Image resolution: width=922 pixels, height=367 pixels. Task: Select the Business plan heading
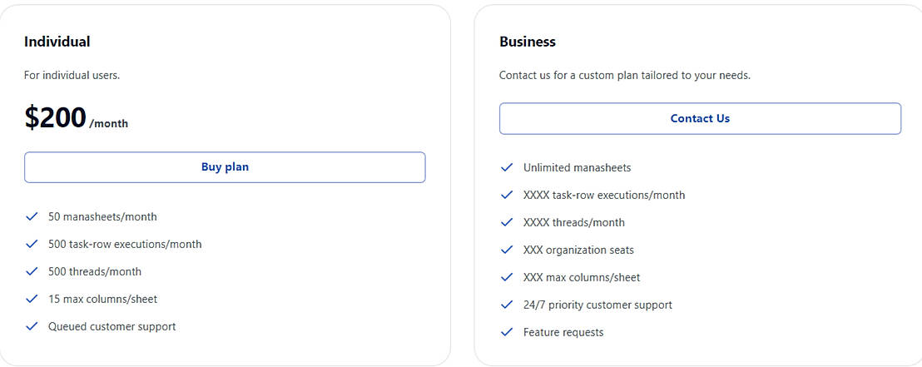(x=528, y=42)
